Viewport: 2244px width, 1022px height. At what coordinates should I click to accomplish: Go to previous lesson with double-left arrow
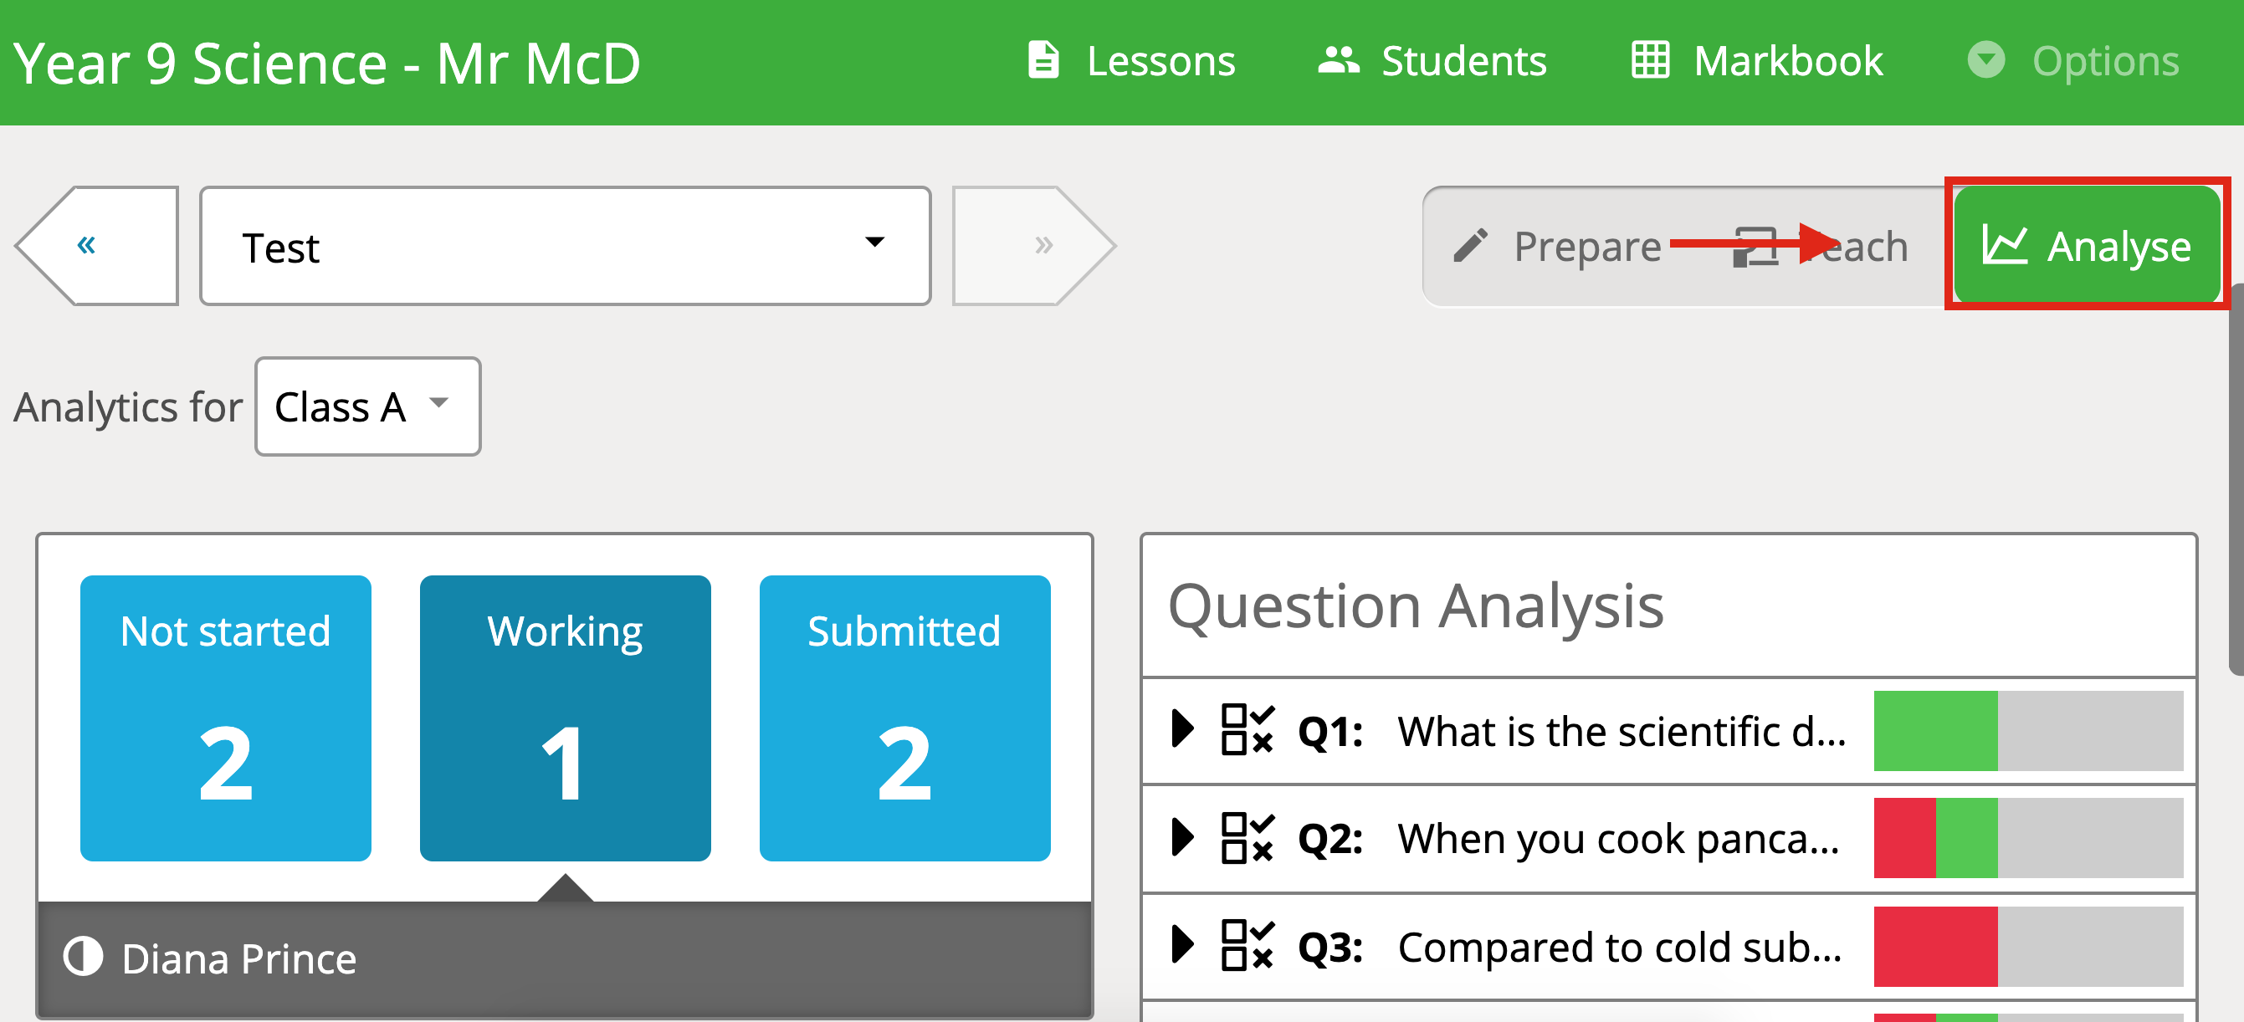(98, 246)
